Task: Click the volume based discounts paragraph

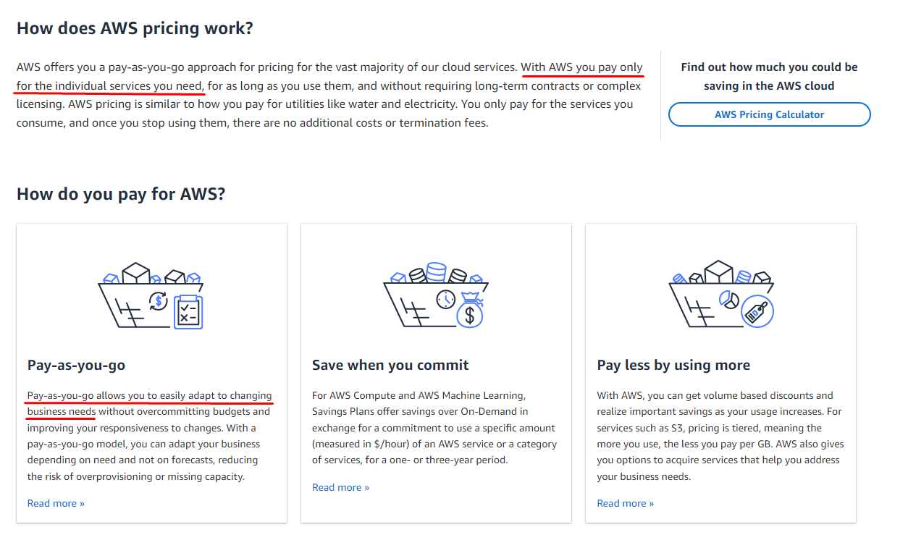Action: (720, 436)
